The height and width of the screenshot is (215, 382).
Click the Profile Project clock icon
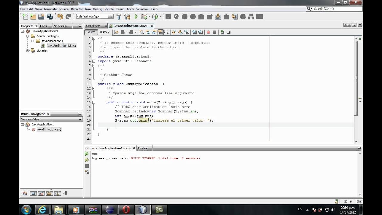click(155, 17)
